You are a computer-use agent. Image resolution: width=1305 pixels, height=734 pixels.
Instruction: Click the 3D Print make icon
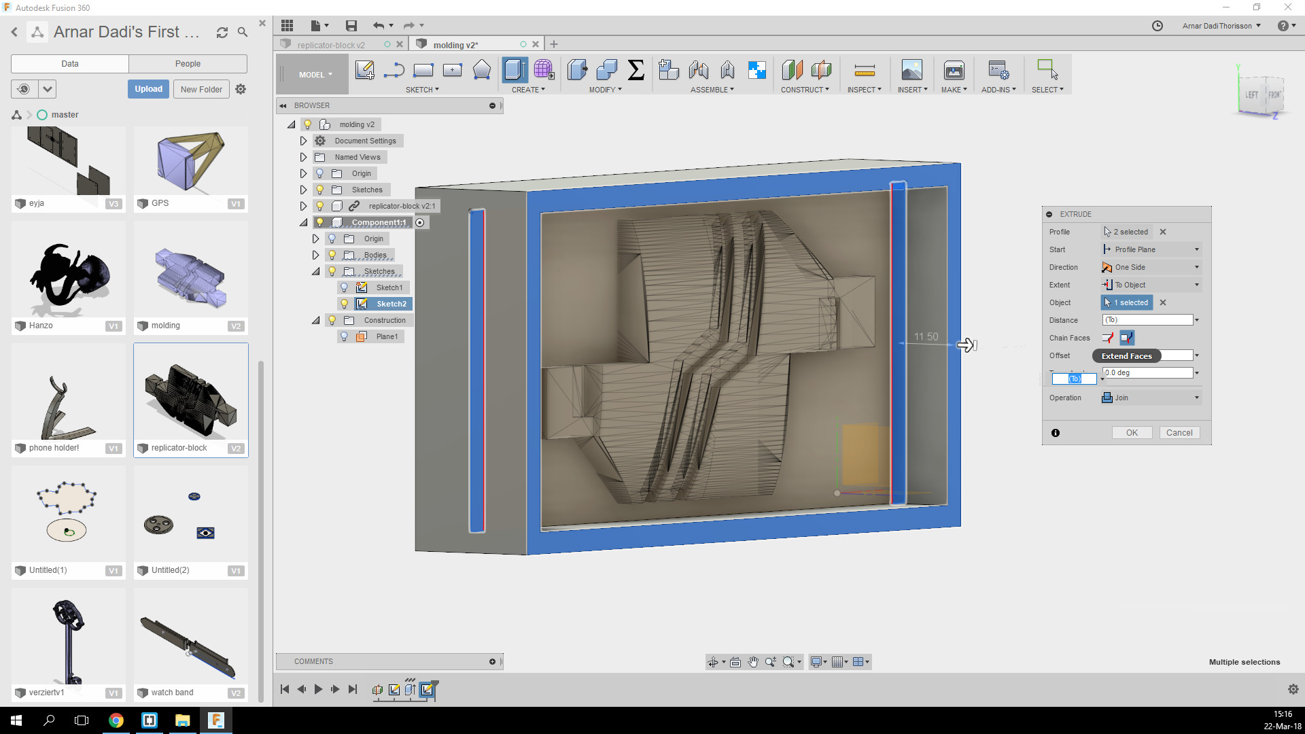click(x=954, y=70)
